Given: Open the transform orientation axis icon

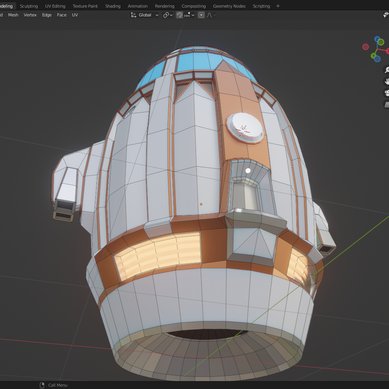Looking at the screenshot, I should pos(133,15).
